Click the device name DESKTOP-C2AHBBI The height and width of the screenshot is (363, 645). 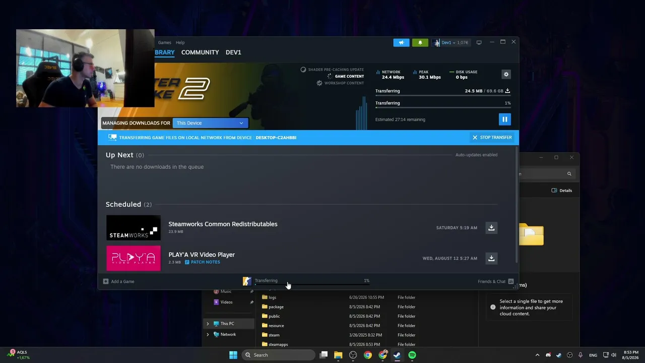click(276, 137)
